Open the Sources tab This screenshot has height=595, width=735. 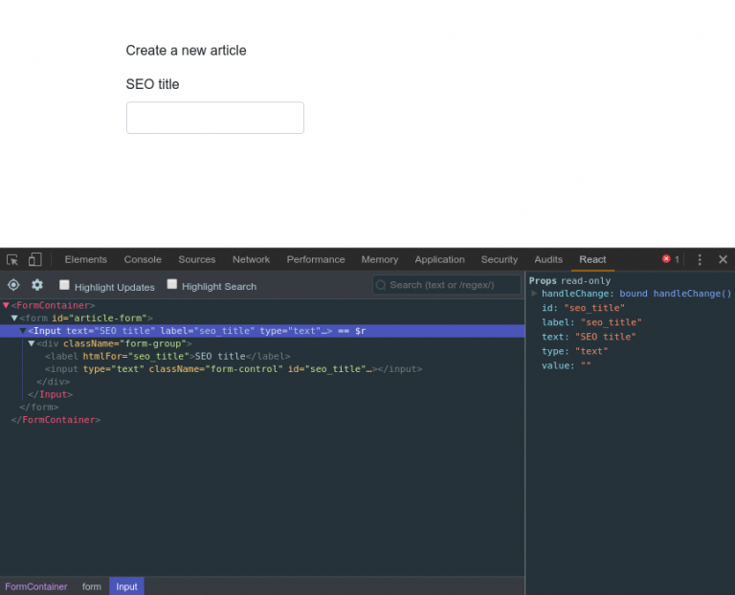point(197,259)
